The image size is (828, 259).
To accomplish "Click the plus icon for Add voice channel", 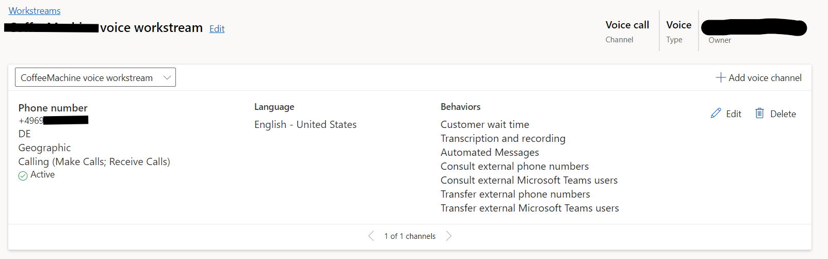I will point(721,77).
